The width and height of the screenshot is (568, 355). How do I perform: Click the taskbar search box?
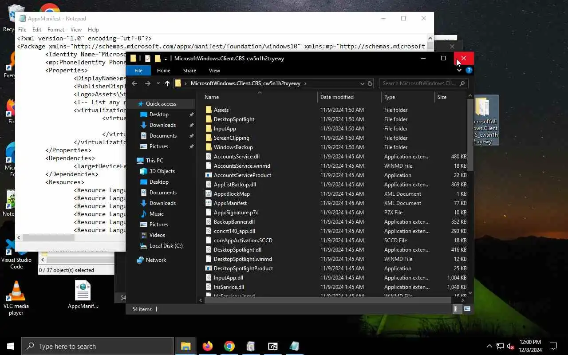coord(98,346)
